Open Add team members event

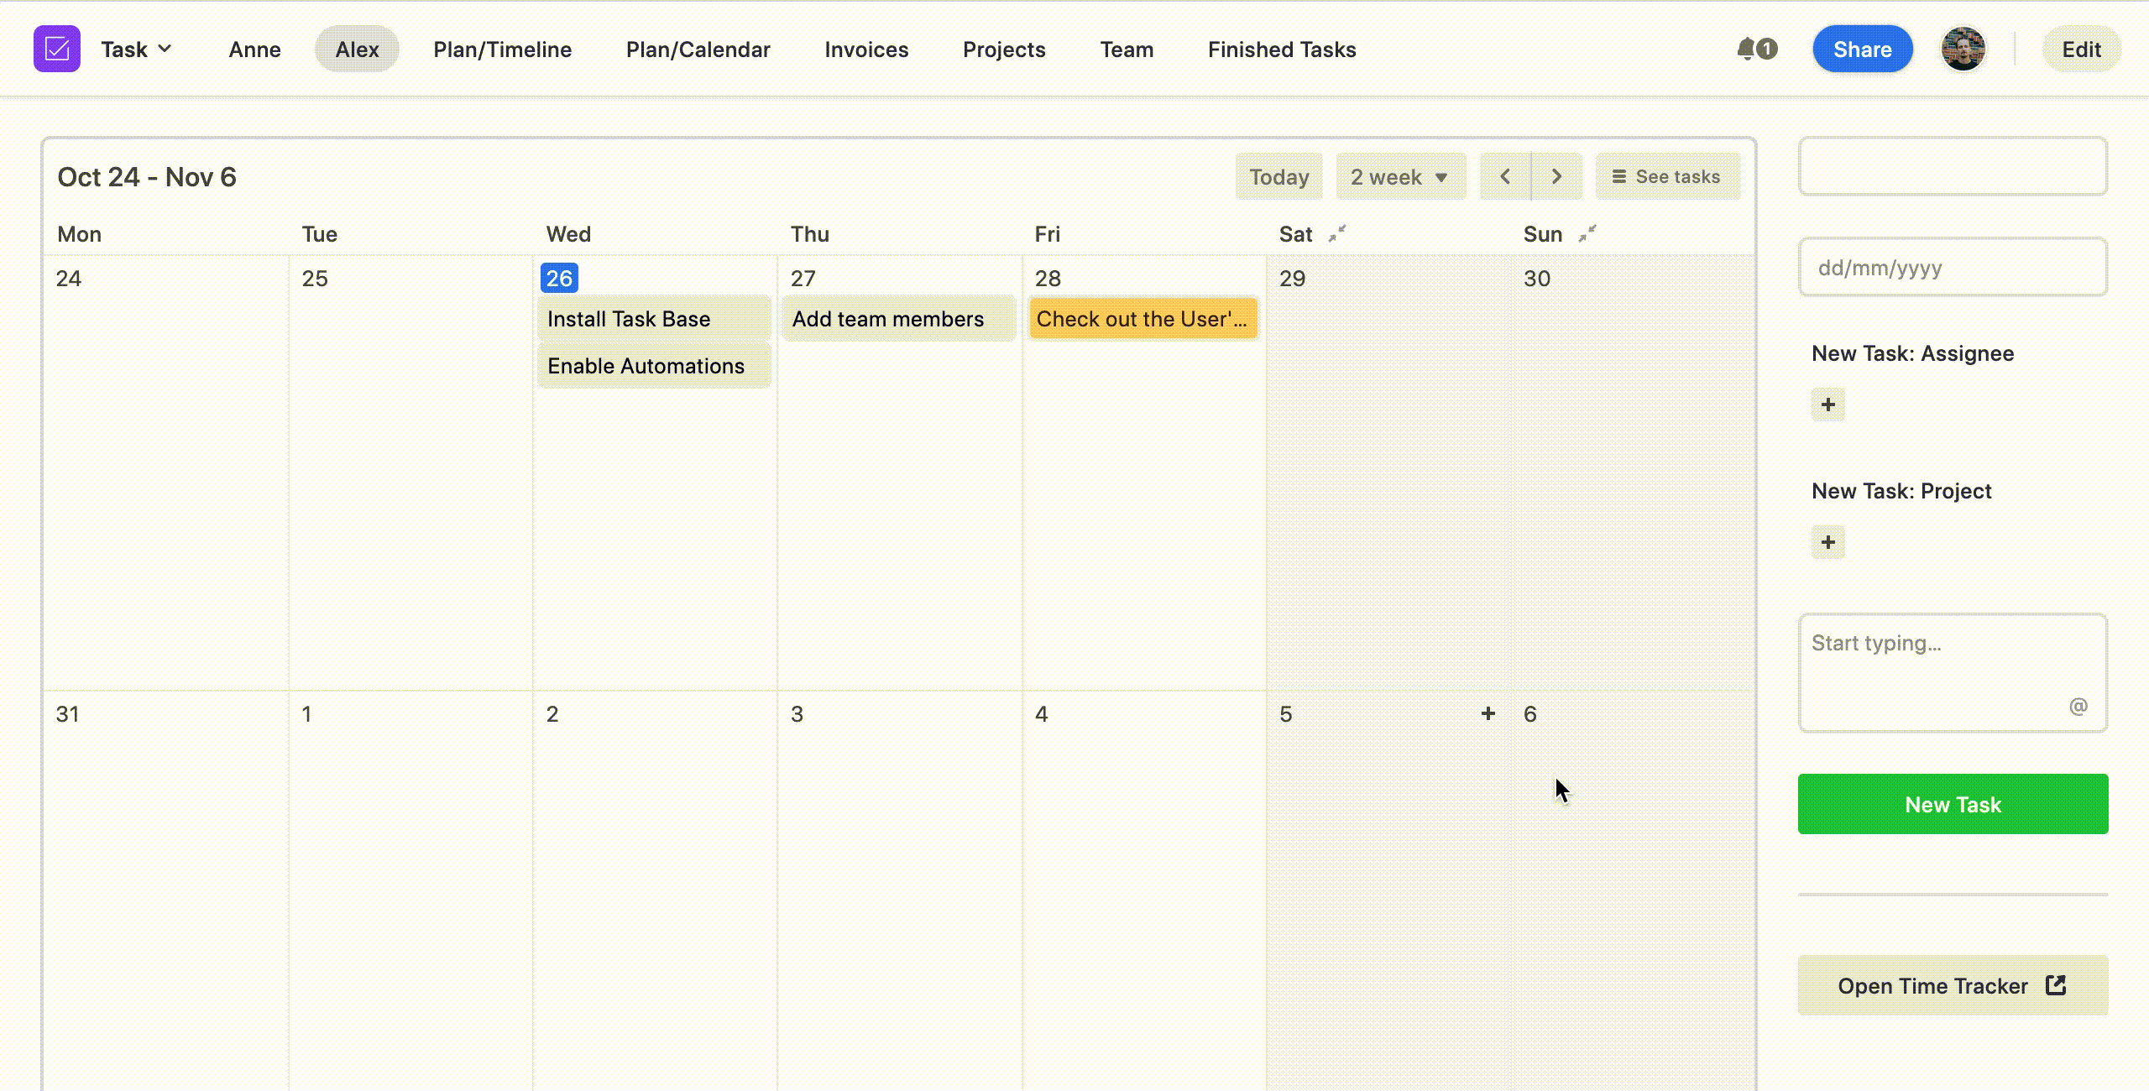(x=898, y=319)
